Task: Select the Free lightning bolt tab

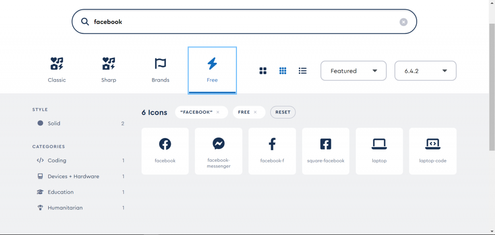Action: (x=212, y=70)
